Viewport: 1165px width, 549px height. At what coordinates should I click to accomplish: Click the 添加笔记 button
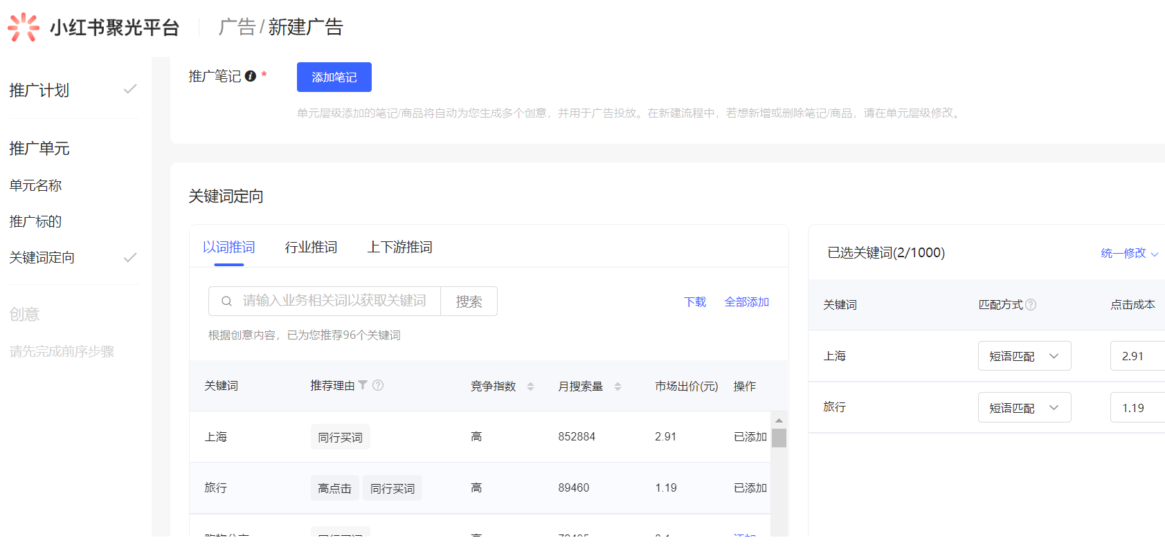[334, 77]
